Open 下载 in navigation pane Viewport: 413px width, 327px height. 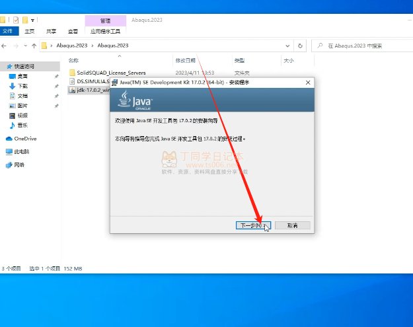coord(22,86)
